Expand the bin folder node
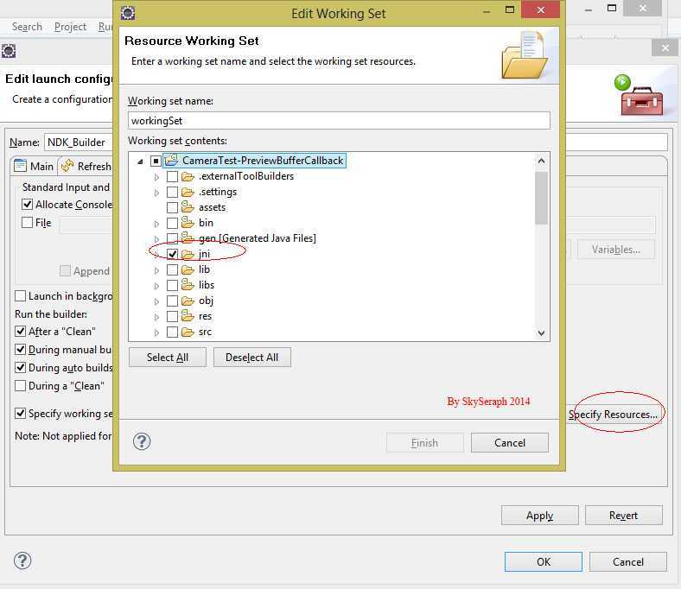 point(156,224)
